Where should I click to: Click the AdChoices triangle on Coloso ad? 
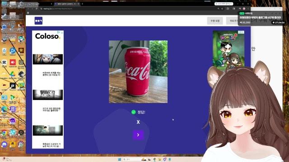59,32
